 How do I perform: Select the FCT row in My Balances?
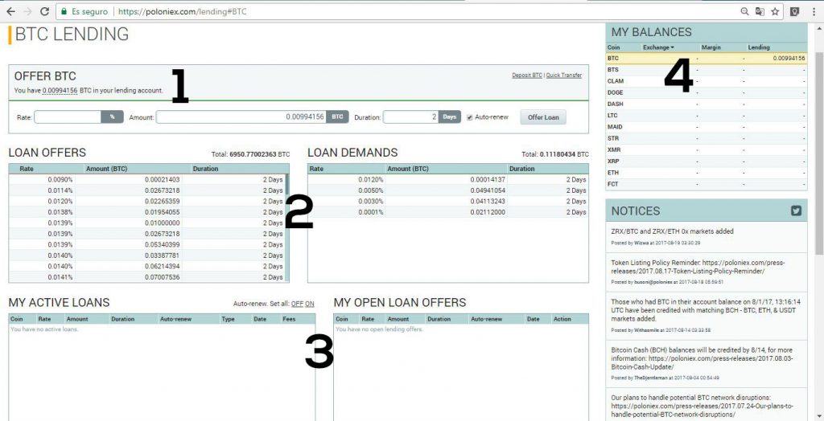(x=707, y=184)
